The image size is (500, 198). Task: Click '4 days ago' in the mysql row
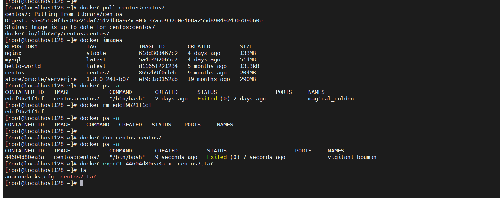pos(204,59)
